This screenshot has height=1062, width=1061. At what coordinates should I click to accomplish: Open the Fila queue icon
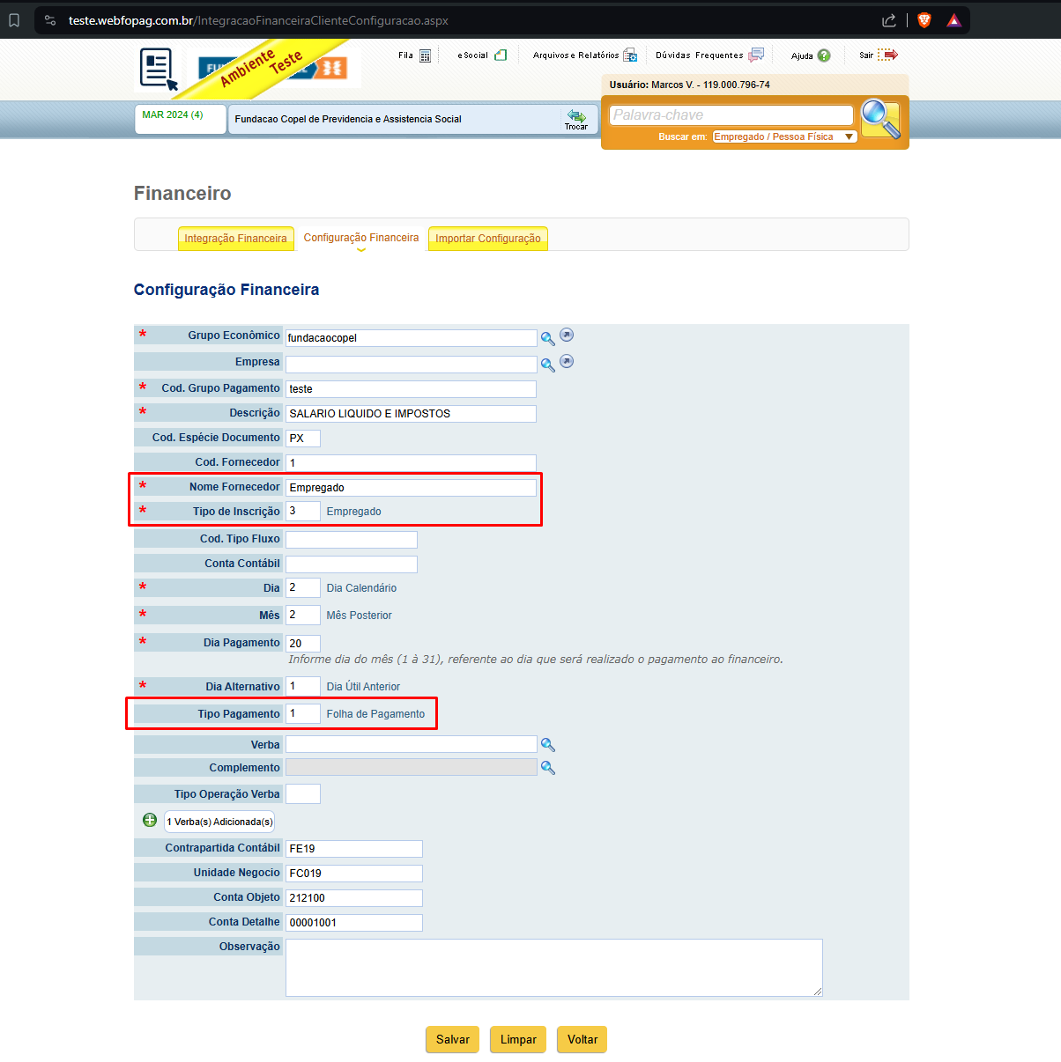[x=425, y=55]
